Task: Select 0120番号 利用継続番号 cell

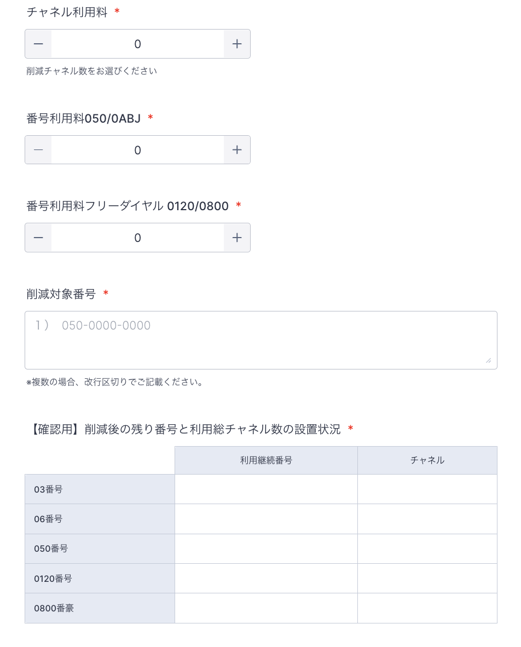Action: 266,579
